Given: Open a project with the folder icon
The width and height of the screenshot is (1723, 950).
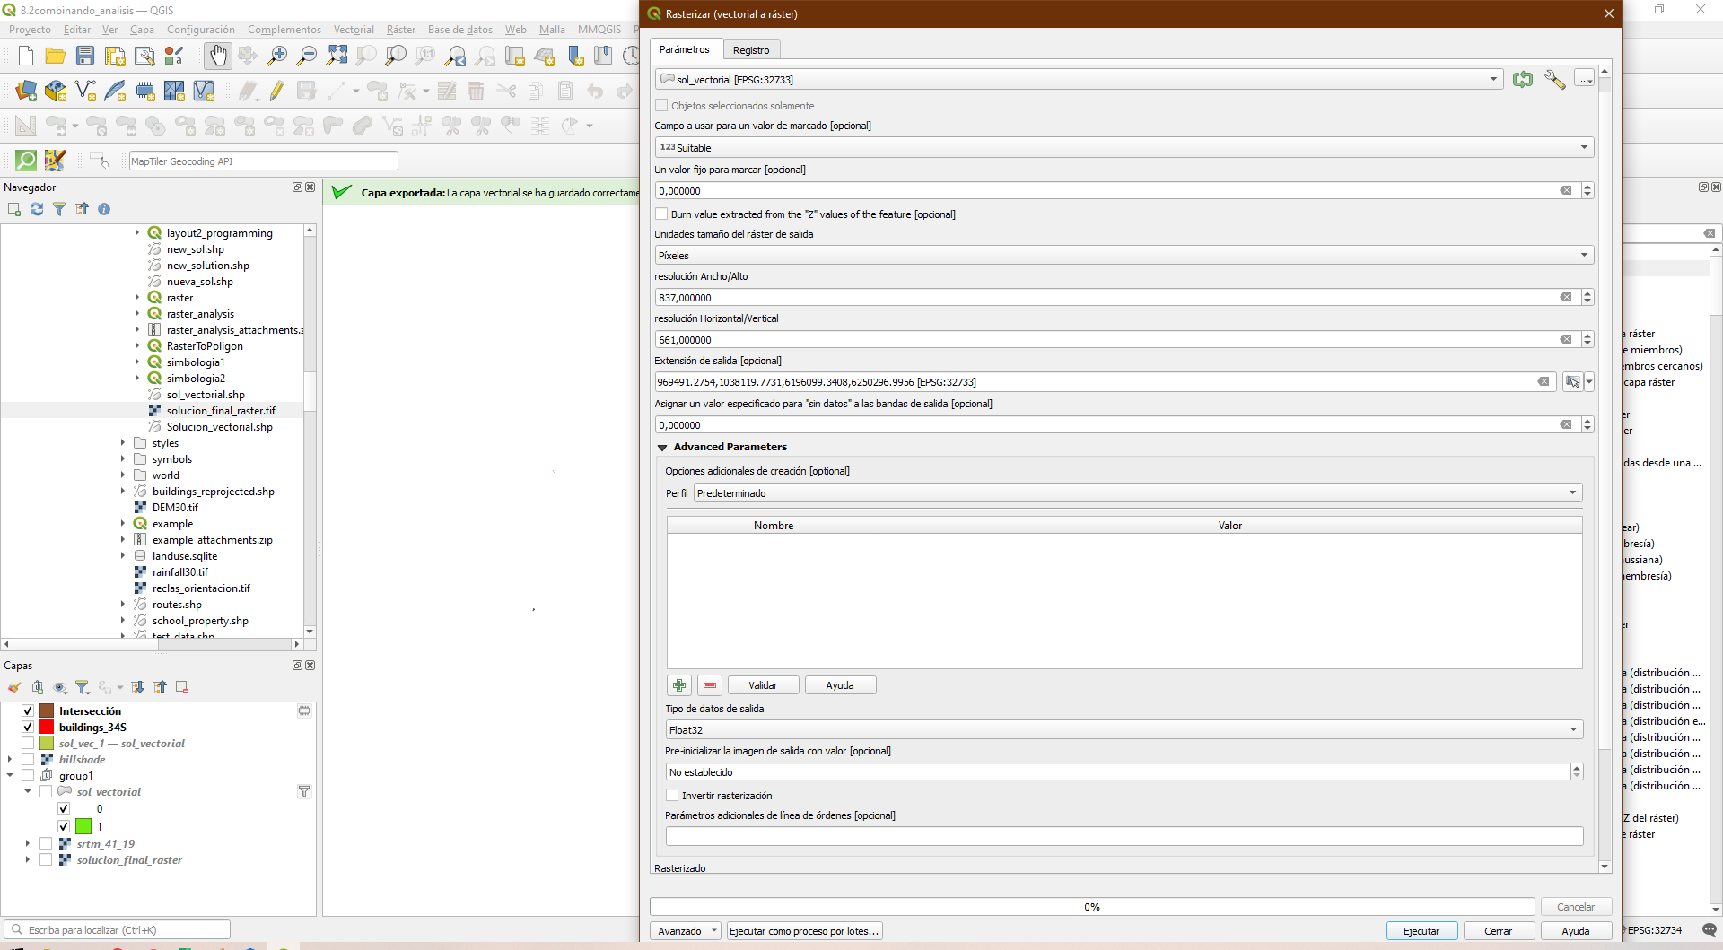Looking at the screenshot, I should click(x=56, y=57).
